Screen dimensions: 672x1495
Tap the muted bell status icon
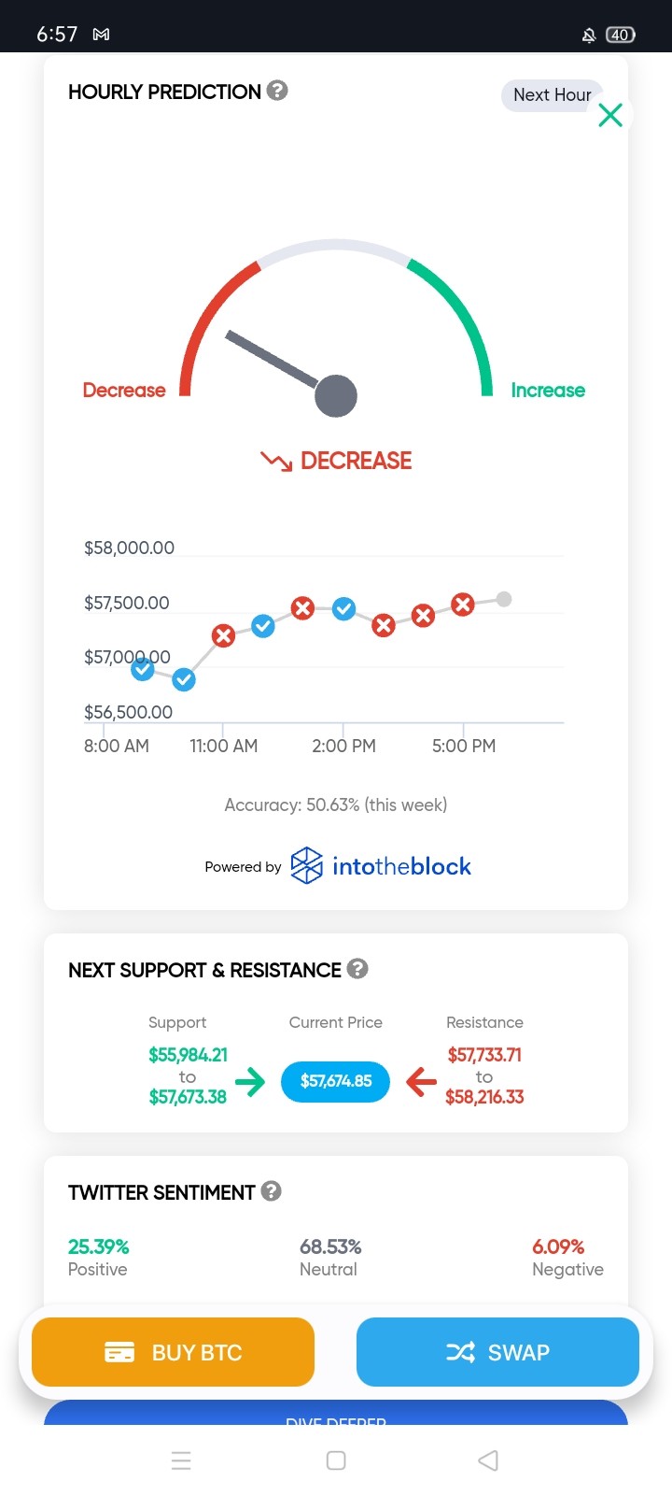click(589, 36)
